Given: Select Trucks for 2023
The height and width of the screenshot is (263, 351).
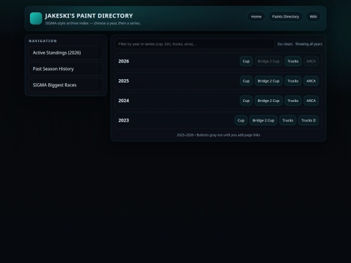Looking at the screenshot, I should [288, 120].
